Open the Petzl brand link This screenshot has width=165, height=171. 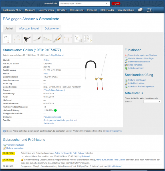(46, 74)
